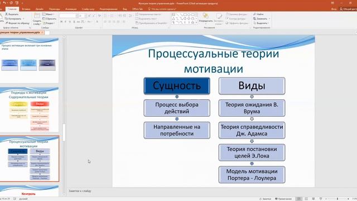The width and height of the screenshot is (357, 201).
Task: Click Теория ожидания В. Врума box
Action: (252, 108)
